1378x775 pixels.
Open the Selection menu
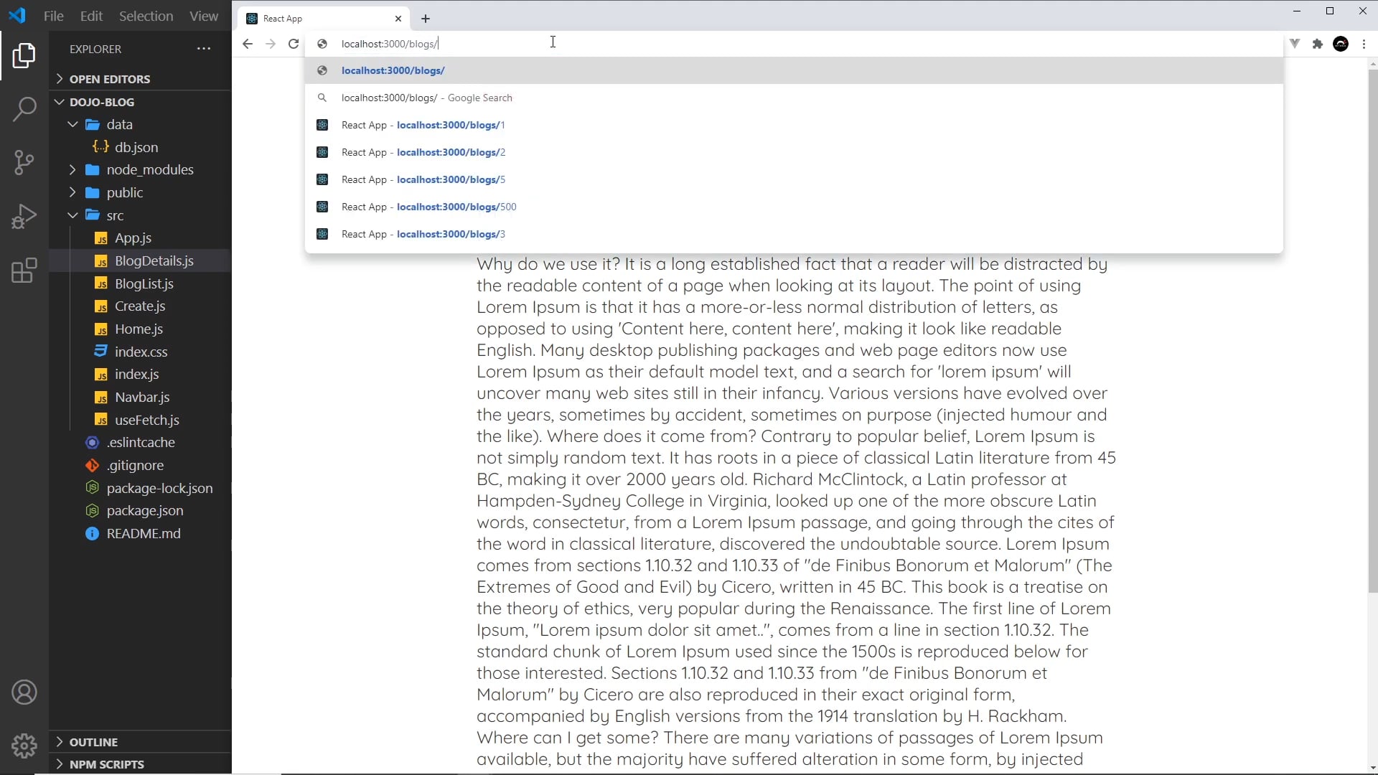146,16
